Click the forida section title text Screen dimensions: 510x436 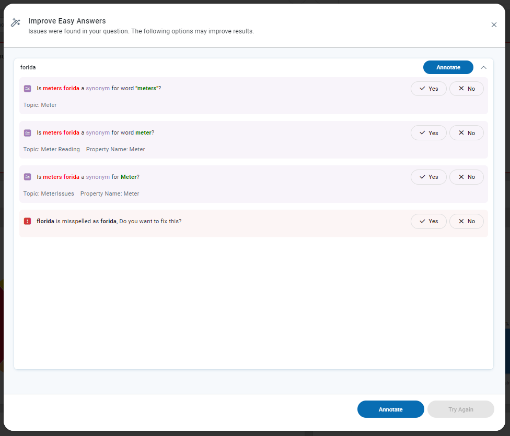[28, 67]
